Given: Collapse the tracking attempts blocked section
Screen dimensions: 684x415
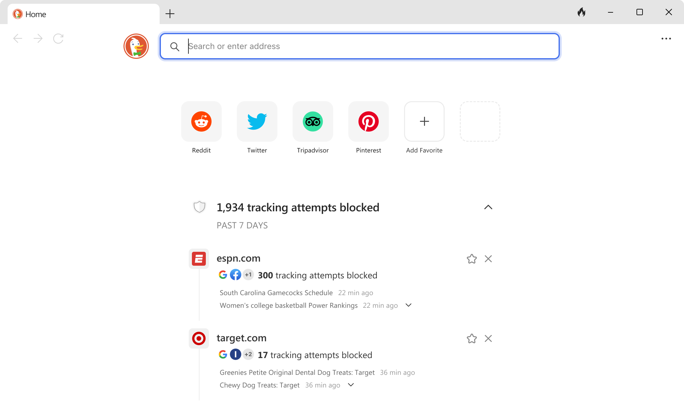Looking at the screenshot, I should click(488, 207).
